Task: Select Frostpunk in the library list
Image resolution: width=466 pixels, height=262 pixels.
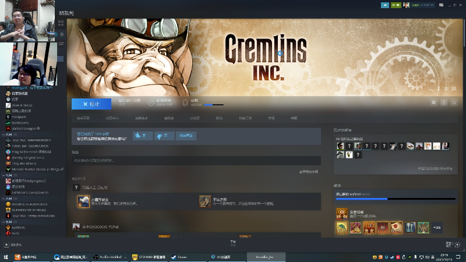Action: coord(19,117)
